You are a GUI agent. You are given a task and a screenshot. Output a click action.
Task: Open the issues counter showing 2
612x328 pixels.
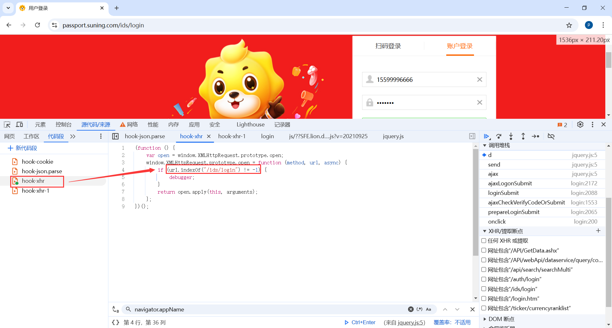[562, 125]
